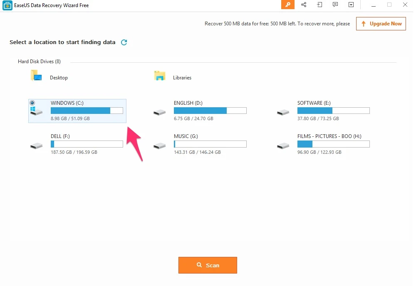The height and width of the screenshot is (286, 416).
Task: Click the Upgrade Now button
Action: [x=381, y=24]
